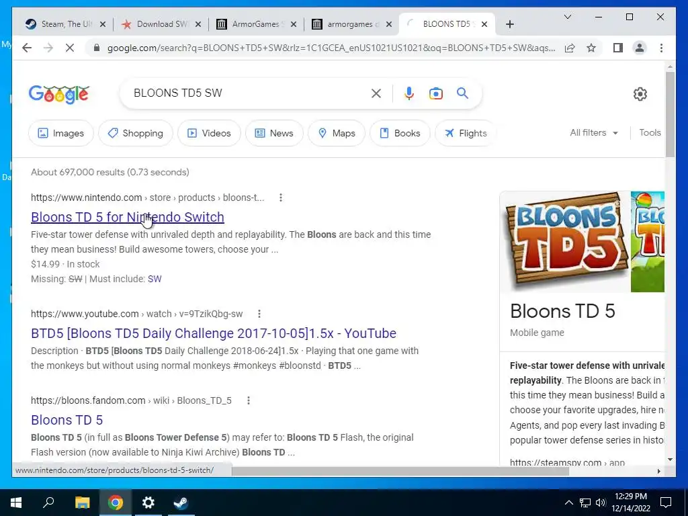Click the horizontal scrollbar right arrow
688x516 pixels.
pos(658,471)
